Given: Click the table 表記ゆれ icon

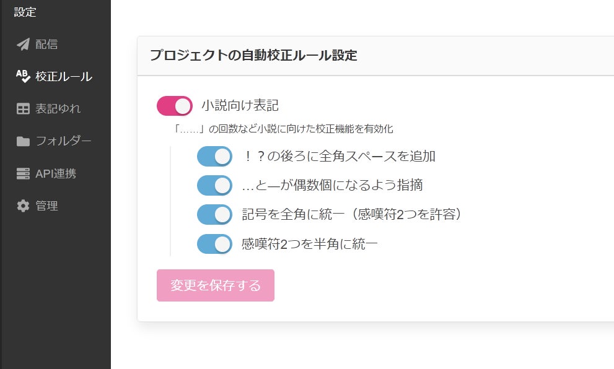Looking at the screenshot, I should [x=23, y=109].
